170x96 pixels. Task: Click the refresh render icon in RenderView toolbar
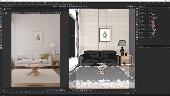[8, 13]
